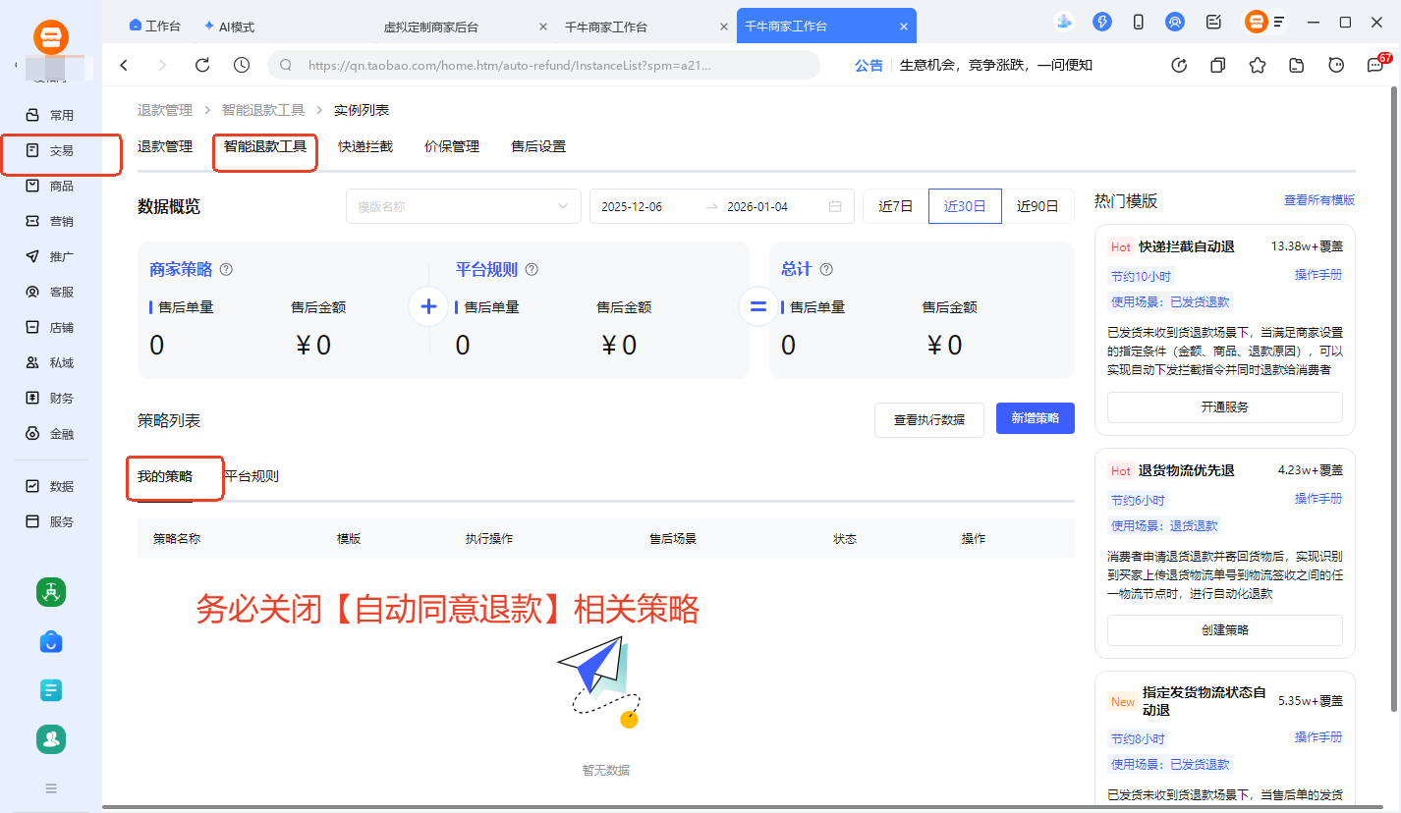Screen dimensions: 1401x813
Task: Select the 近30日 time range
Action: coord(965,206)
